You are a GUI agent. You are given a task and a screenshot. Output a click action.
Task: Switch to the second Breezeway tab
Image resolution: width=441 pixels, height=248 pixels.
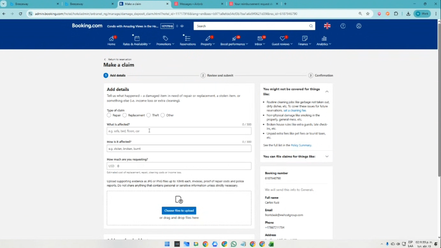[89, 4]
